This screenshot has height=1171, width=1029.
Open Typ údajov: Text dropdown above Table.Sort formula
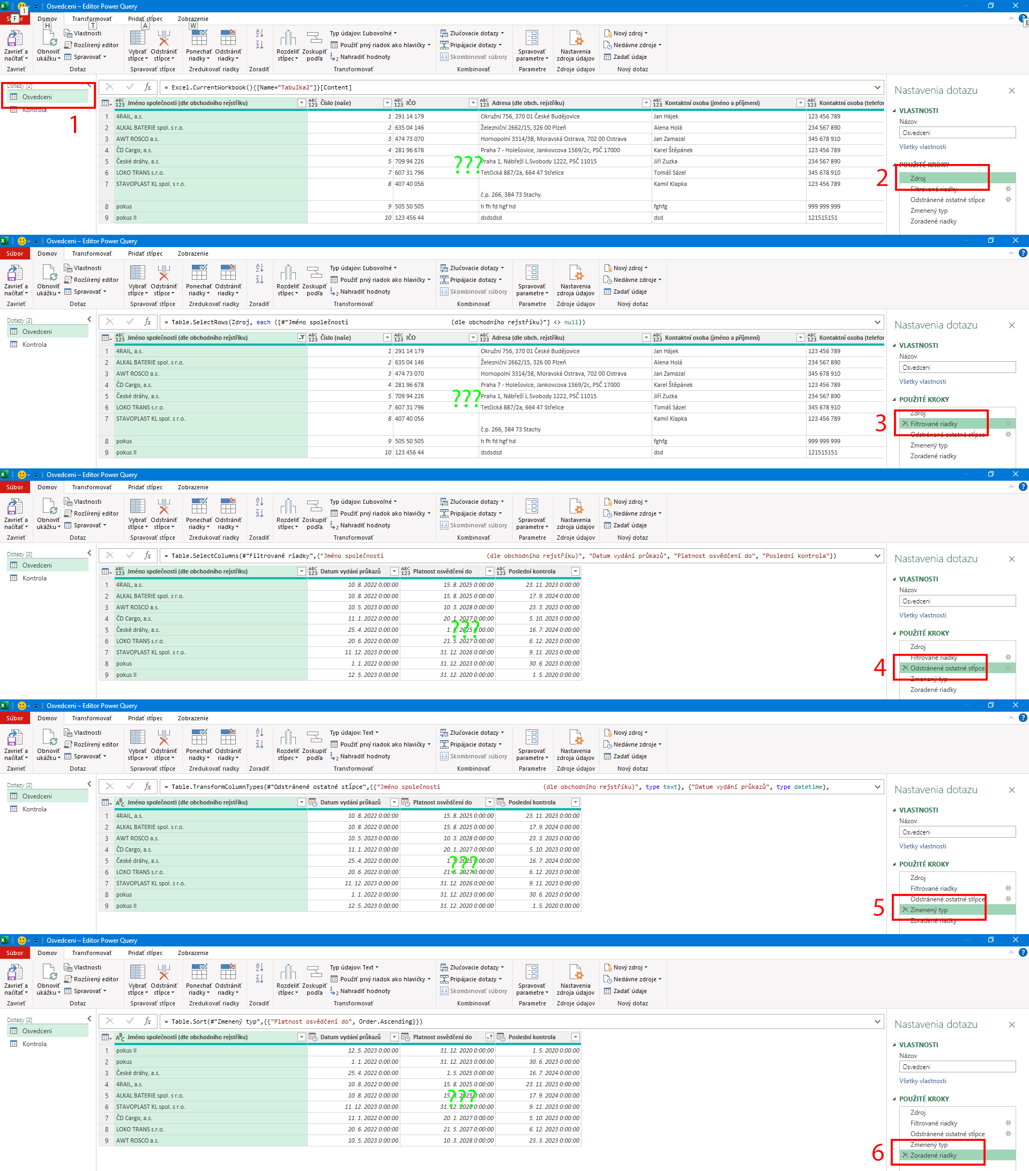pyautogui.click(x=354, y=967)
